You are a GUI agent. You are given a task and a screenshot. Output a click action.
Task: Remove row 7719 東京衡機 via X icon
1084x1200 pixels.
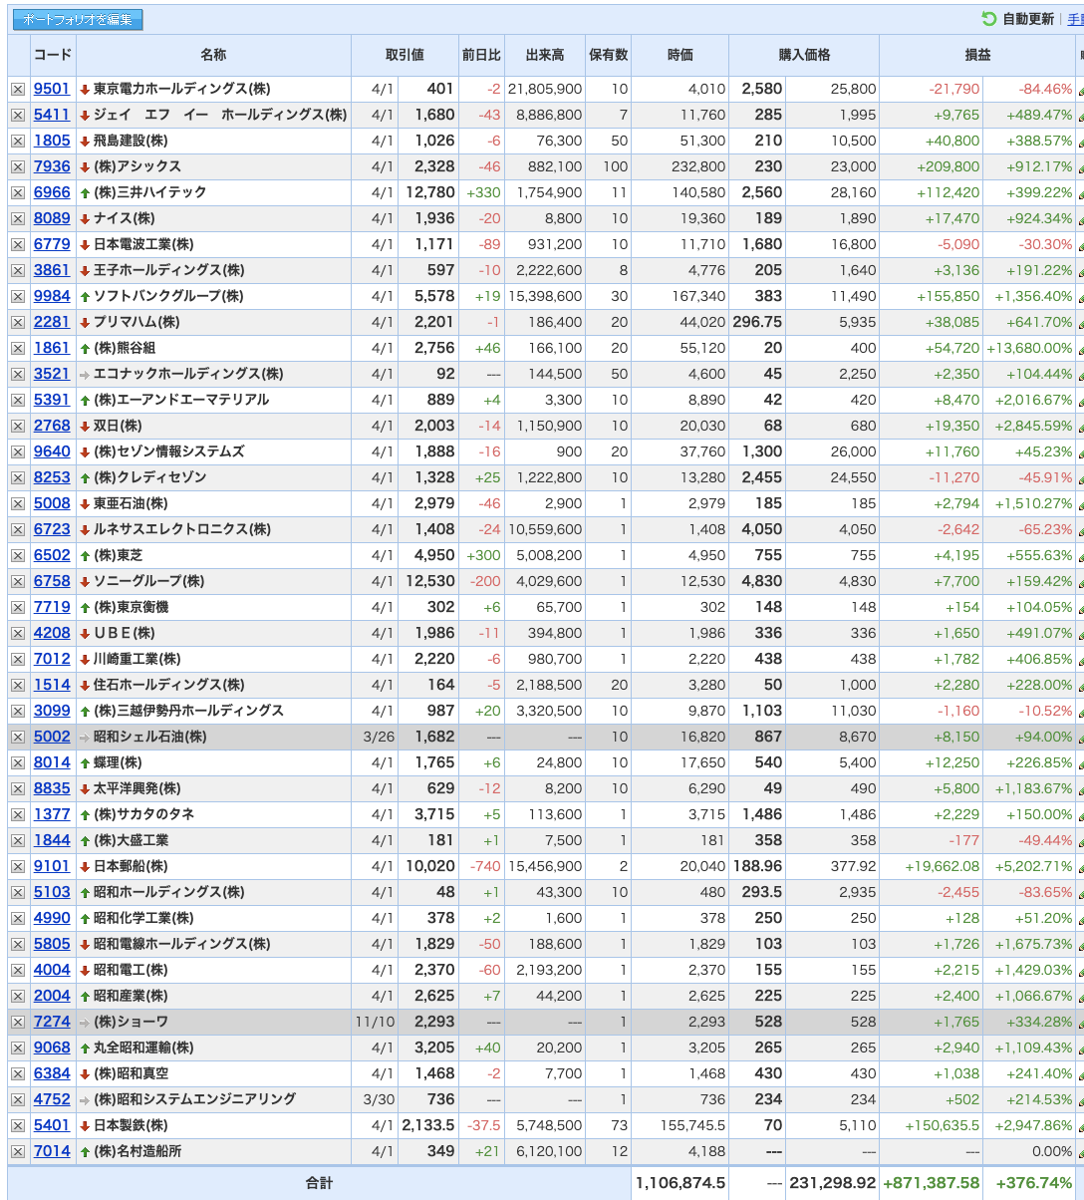tap(18, 607)
